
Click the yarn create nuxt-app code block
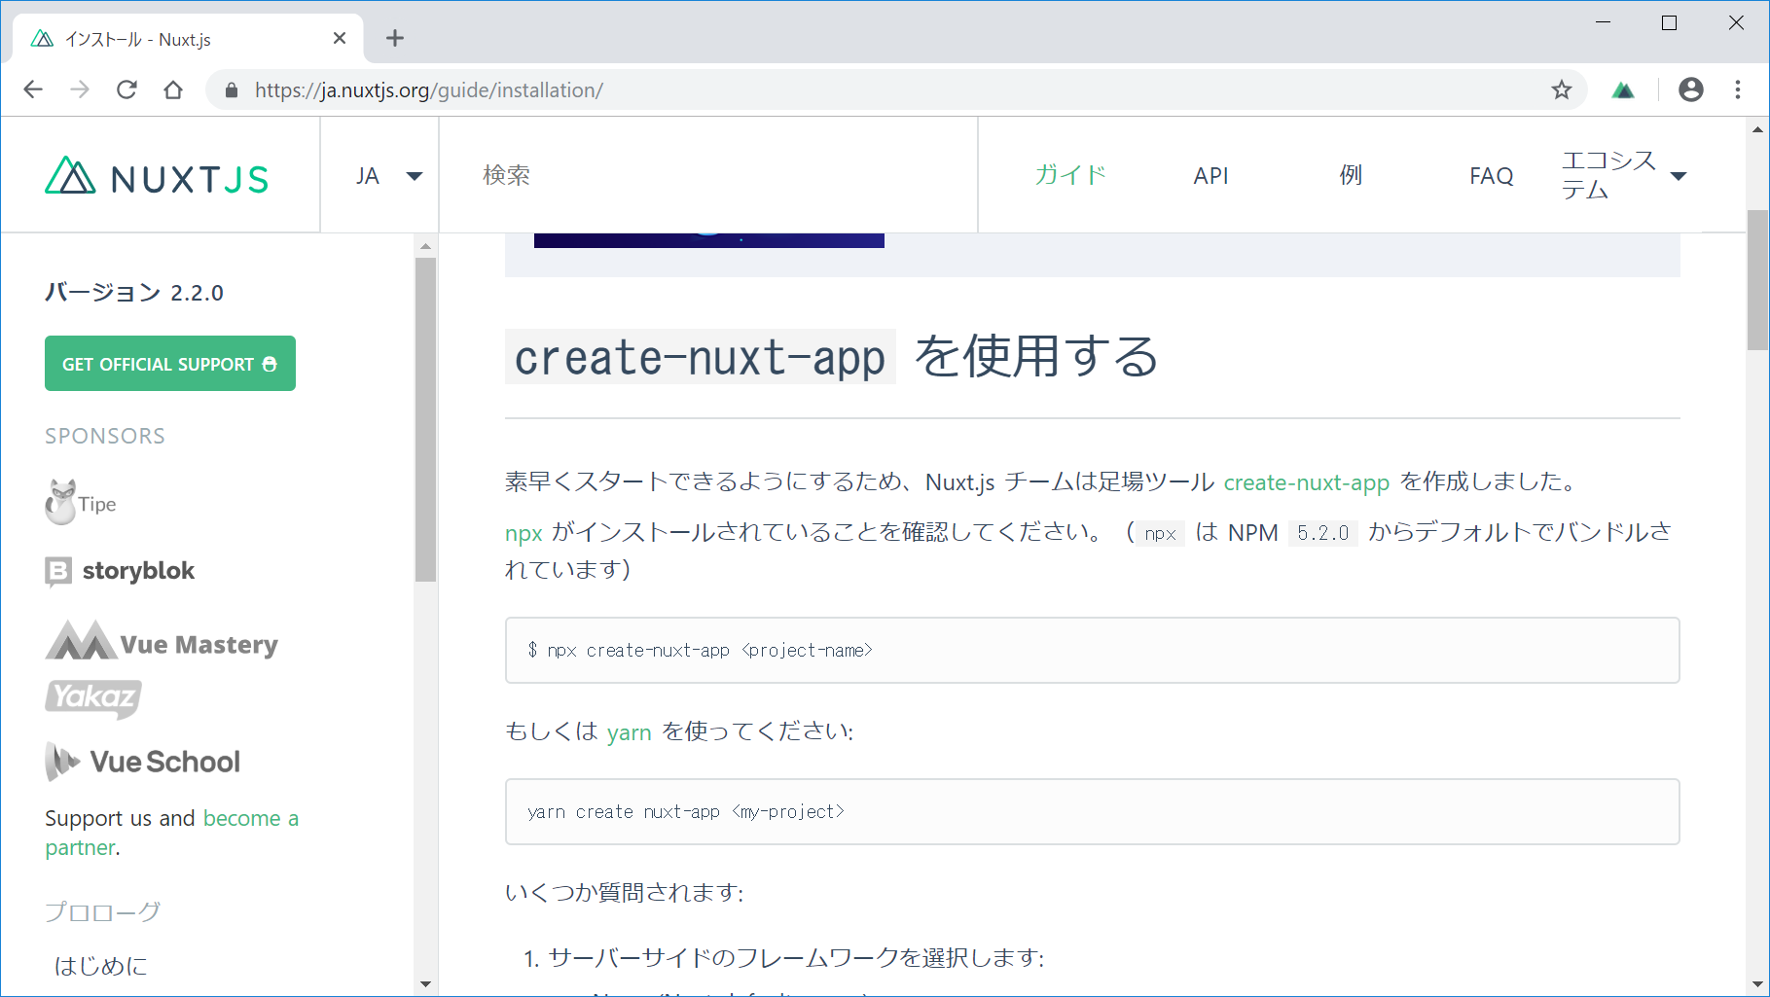pos(1092,811)
